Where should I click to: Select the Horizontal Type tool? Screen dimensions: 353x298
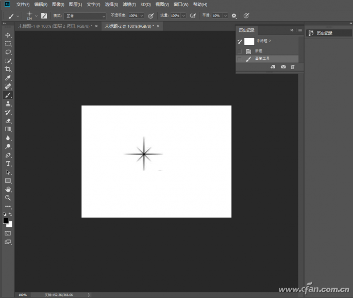(x=8, y=164)
